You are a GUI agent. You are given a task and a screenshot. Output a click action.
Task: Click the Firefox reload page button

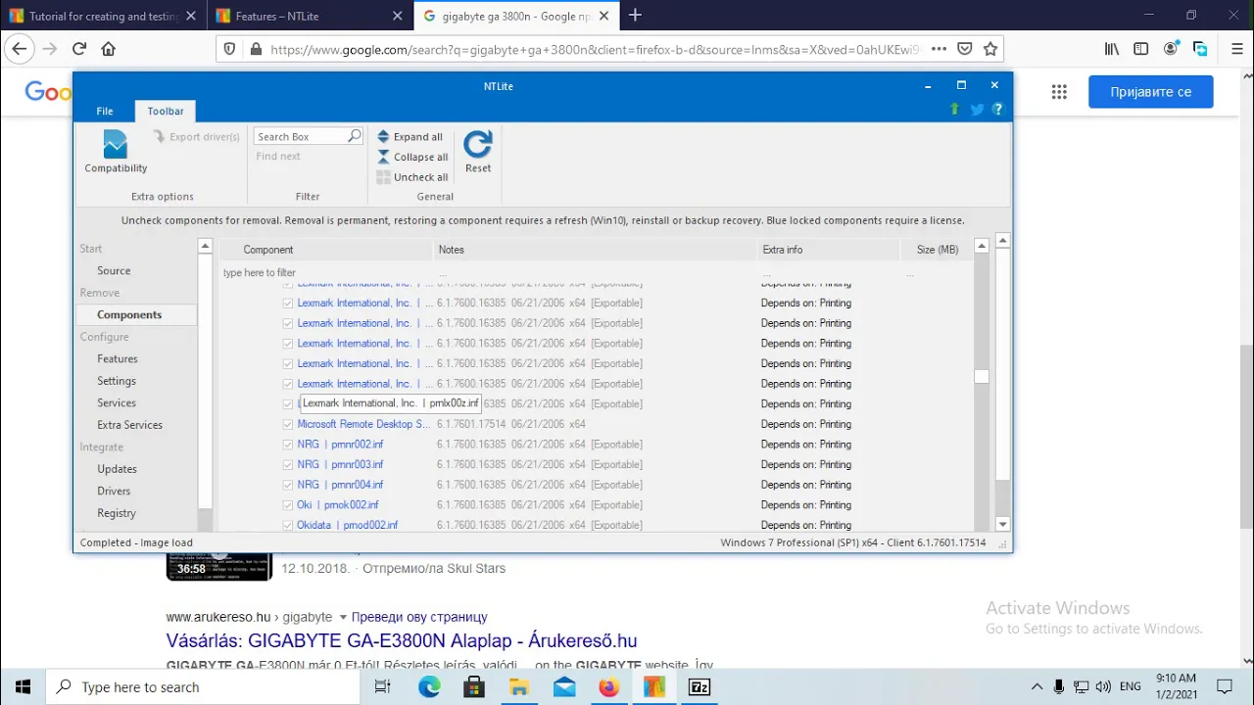(x=79, y=49)
